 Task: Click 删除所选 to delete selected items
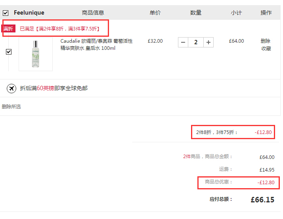11,107
